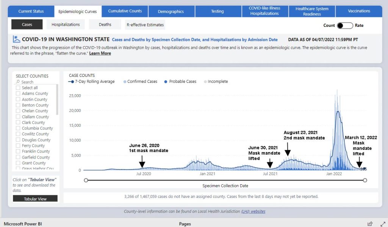The width and height of the screenshot is (388, 227).
Task: Tick the Adams County checkbox
Action: [x=18, y=93]
